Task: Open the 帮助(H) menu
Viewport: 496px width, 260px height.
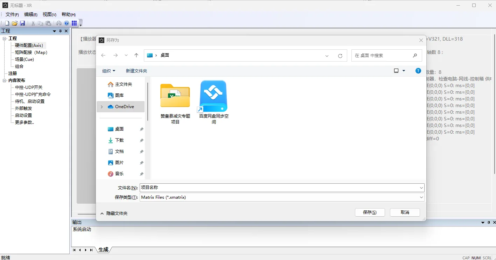Action: pos(68,14)
